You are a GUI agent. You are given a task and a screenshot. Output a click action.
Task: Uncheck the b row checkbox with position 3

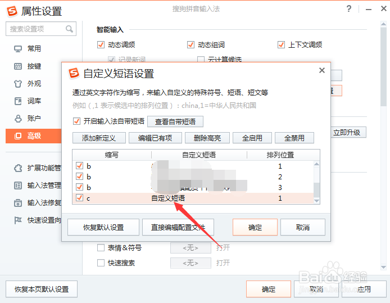click(79, 187)
